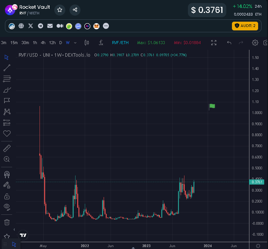This screenshot has height=249, width=268.
Task: Click the green flag chart marker
Action: 212,106
